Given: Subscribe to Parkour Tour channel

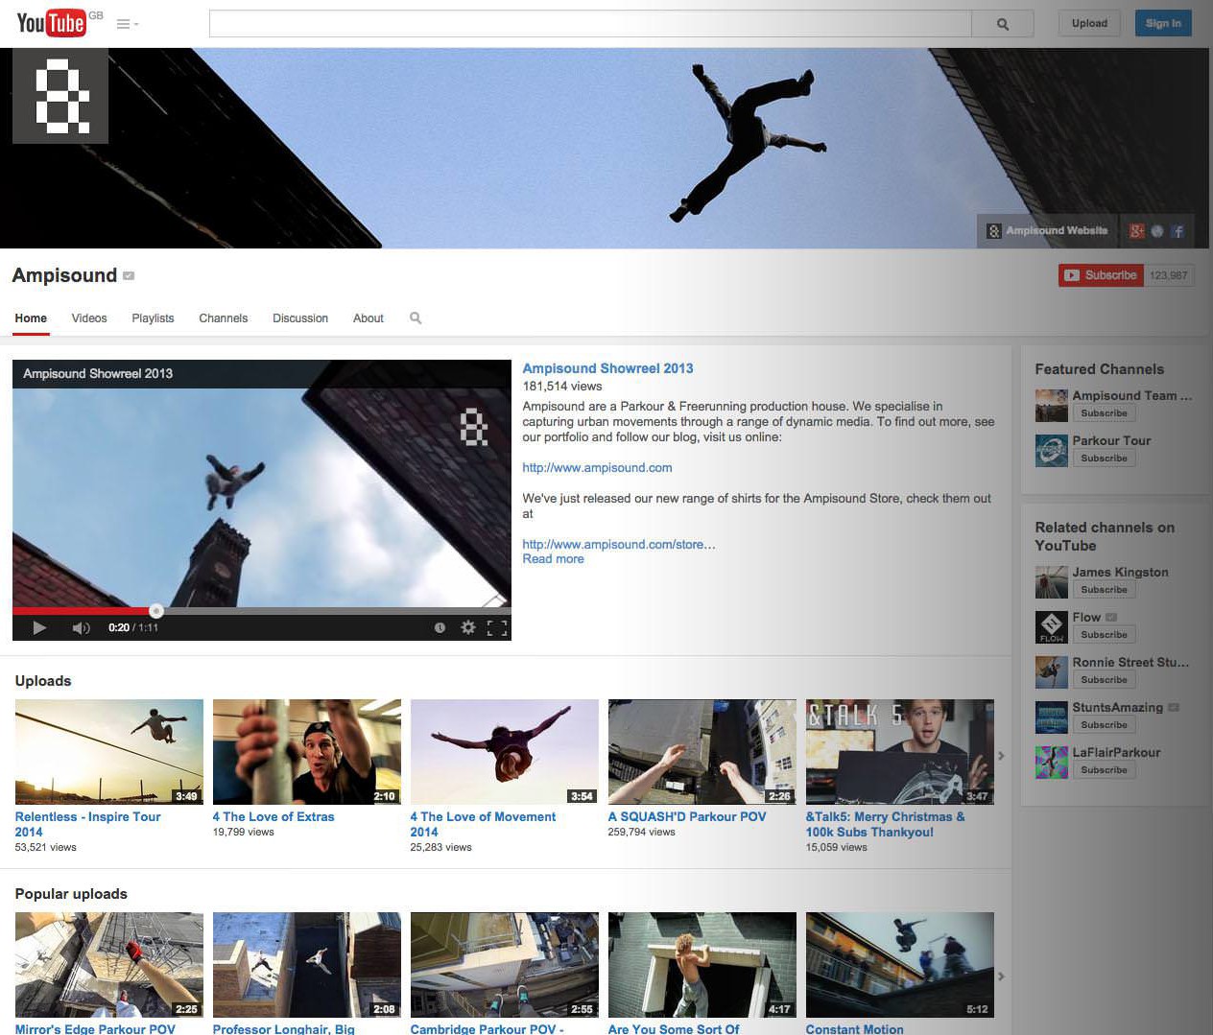Looking at the screenshot, I should coord(1104,459).
